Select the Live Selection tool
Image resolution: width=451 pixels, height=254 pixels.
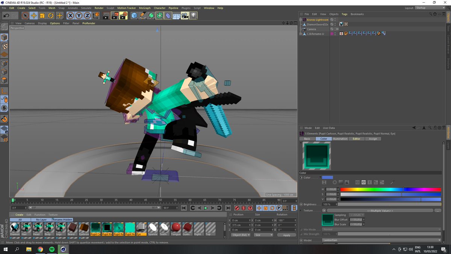point(25,15)
